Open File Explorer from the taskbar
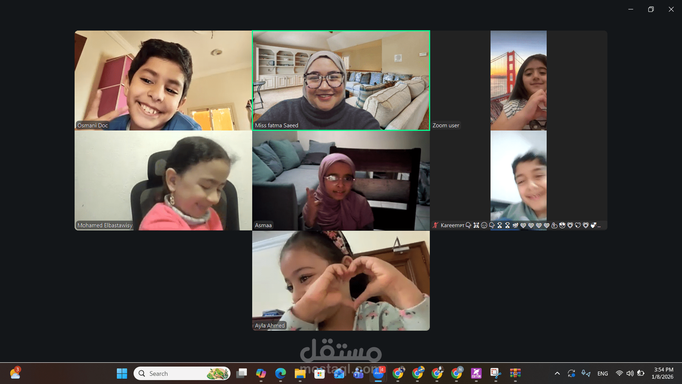Screen dimensions: 682x384 click(300, 374)
